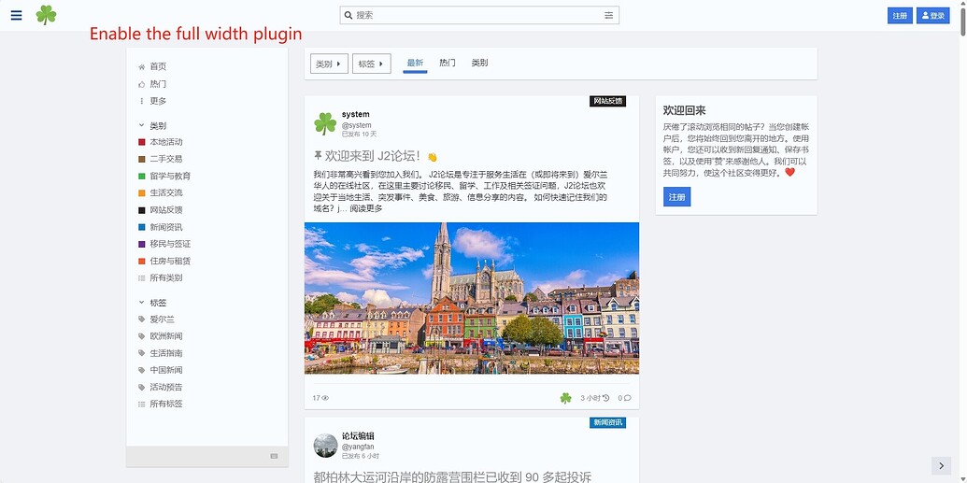Open advanced search options icon in search bar
Screen dimensions: 967x483
coord(609,15)
